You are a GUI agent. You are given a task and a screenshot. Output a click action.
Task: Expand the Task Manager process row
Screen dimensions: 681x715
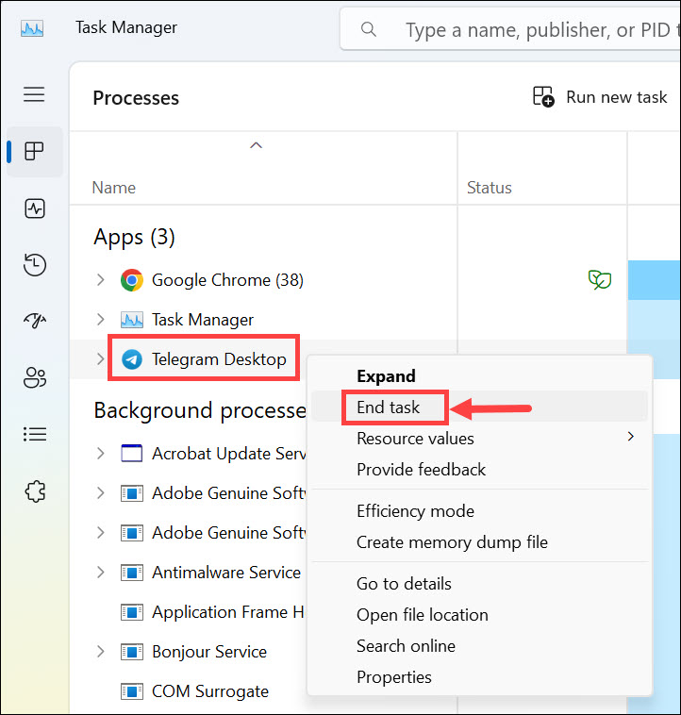click(x=101, y=320)
